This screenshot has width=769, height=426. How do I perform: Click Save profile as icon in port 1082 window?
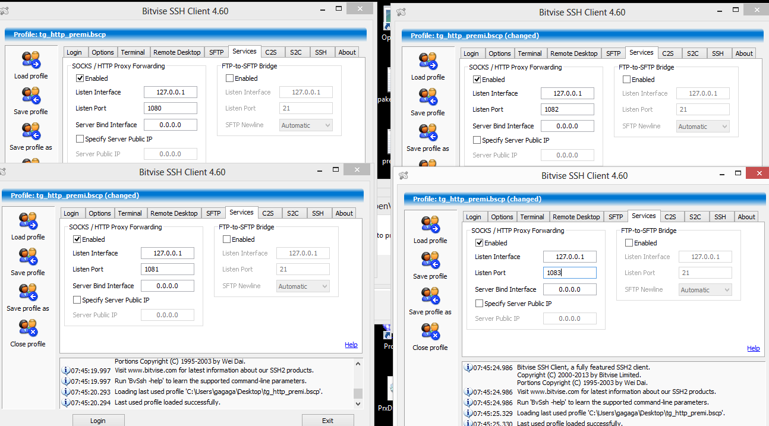[x=428, y=133]
